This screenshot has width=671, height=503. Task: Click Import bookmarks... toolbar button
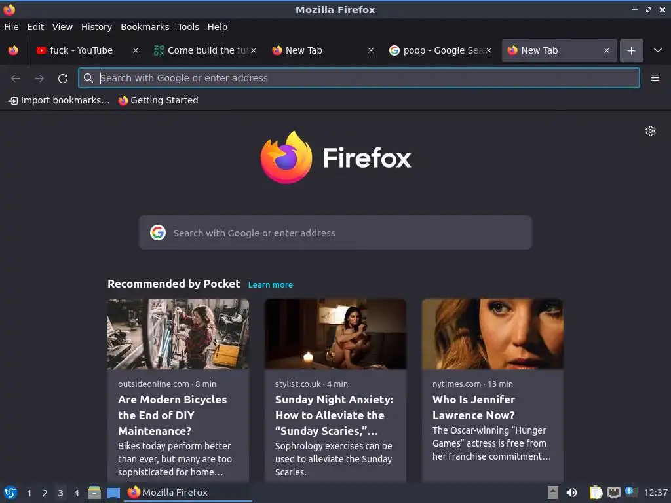pyautogui.click(x=59, y=100)
